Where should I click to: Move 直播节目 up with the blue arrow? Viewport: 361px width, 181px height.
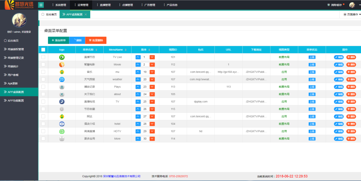pos(138,57)
